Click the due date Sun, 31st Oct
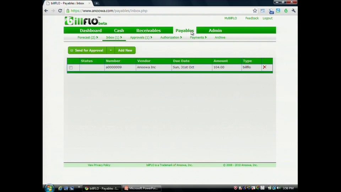Screen dimensions: 341x192 (183, 67)
